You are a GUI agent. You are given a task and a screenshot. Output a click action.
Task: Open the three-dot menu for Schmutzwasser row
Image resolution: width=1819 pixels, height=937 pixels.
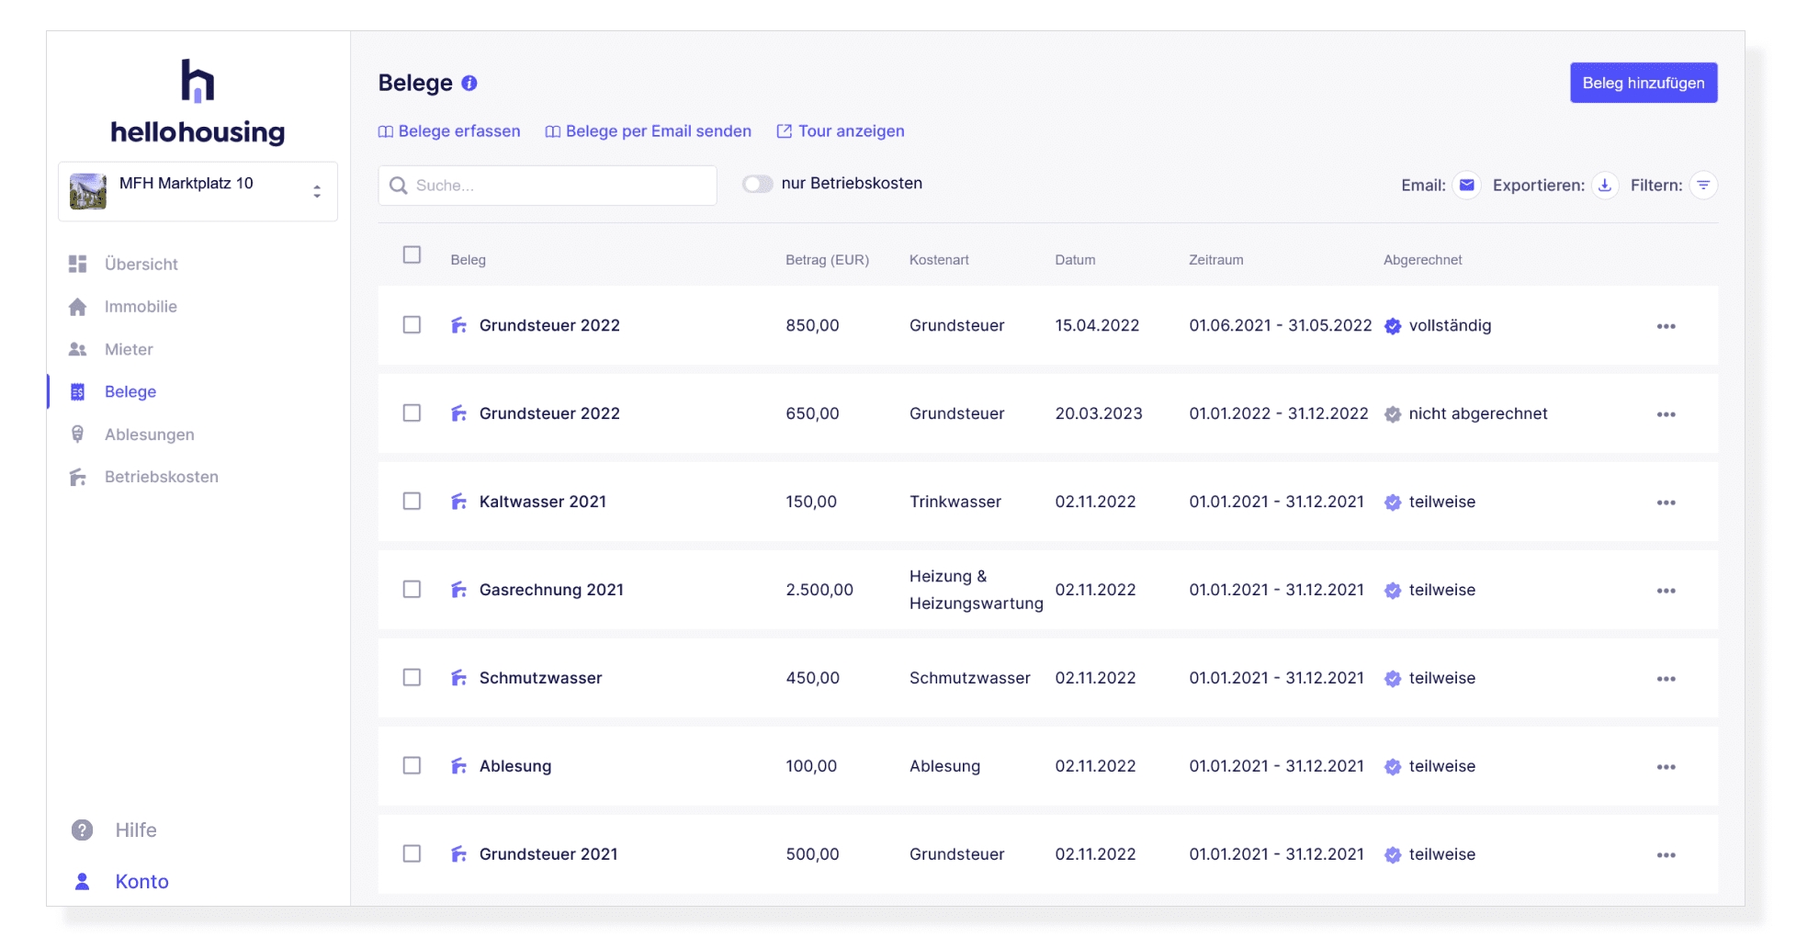(1666, 679)
